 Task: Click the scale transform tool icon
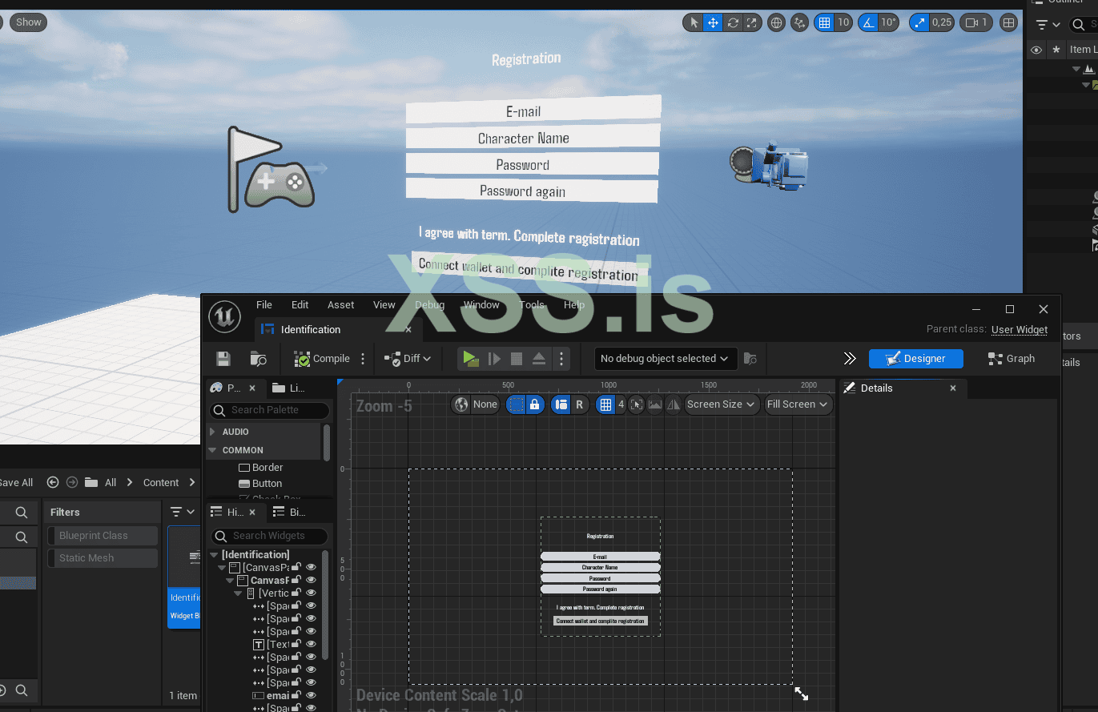pos(752,22)
